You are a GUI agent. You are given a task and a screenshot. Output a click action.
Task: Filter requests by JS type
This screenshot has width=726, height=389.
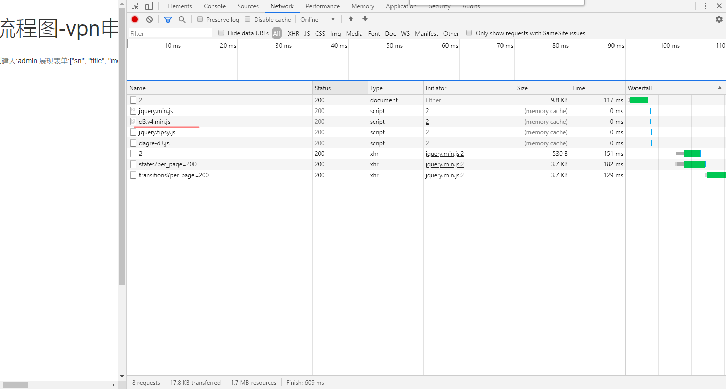coord(307,33)
